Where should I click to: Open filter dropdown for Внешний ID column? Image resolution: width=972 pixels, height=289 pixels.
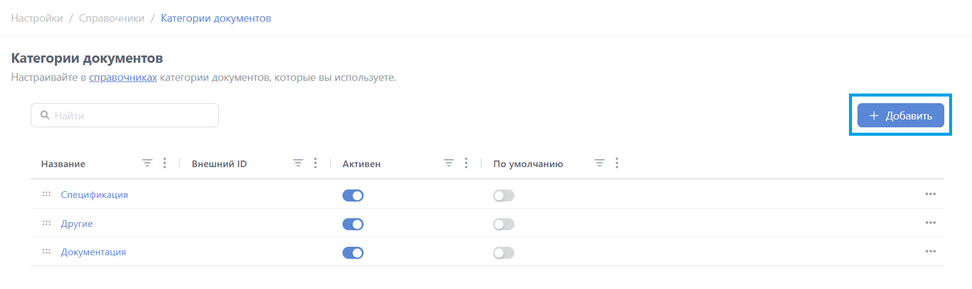pos(298,164)
